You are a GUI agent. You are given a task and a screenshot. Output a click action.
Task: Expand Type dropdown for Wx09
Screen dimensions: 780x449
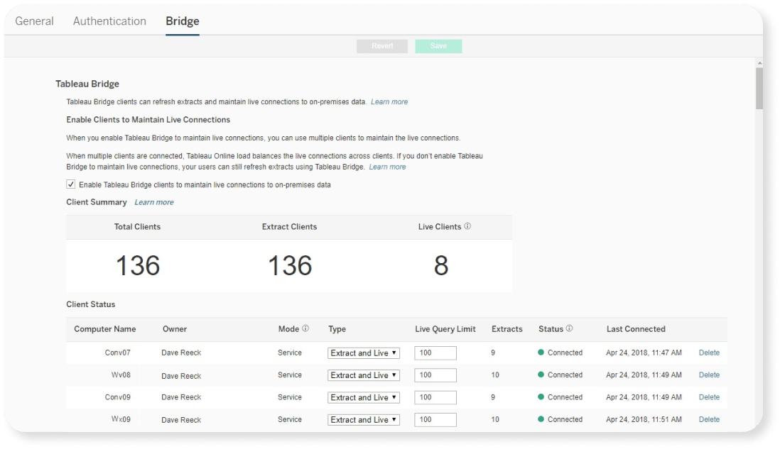pyautogui.click(x=364, y=420)
